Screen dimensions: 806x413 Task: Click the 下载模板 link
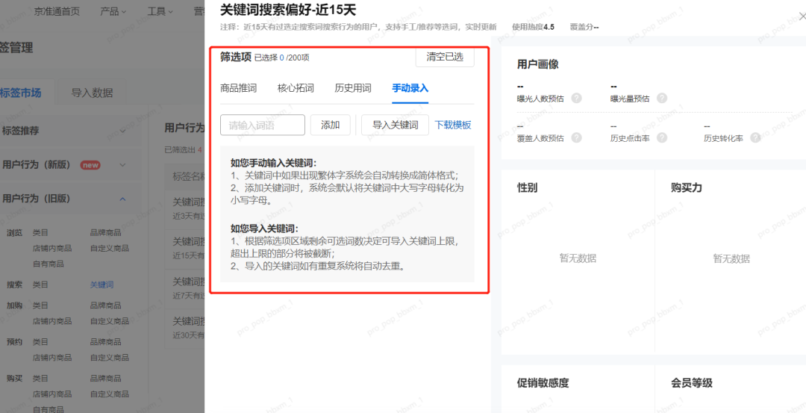(453, 125)
